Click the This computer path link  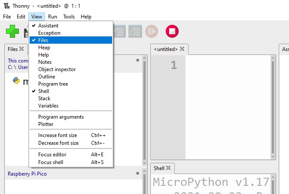tap(18, 61)
